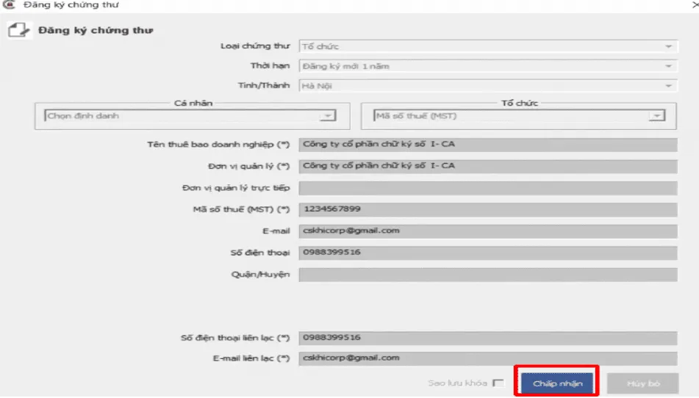Viewport: 699px width, 398px height.
Task: Click the Đăng ký chứng thư heading text
Action: click(x=96, y=30)
